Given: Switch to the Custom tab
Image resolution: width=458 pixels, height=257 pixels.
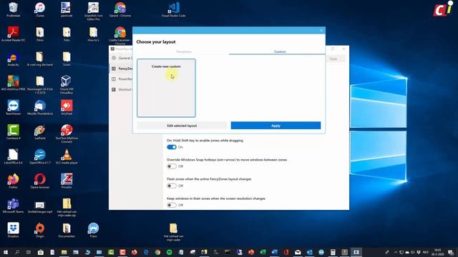Looking at the screenshot, I should (280, 51).
